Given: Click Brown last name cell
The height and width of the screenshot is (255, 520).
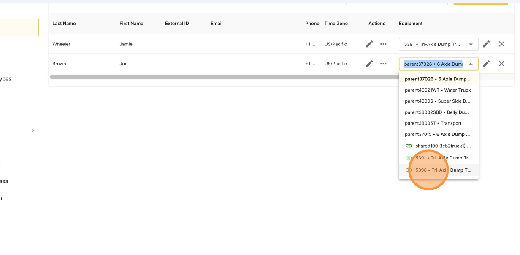Looking at the screenshot, I should click(59, 64).
